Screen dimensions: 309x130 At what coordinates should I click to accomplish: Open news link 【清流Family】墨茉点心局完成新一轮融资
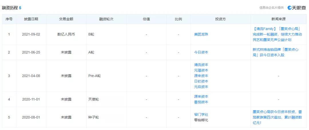point(277,34)
